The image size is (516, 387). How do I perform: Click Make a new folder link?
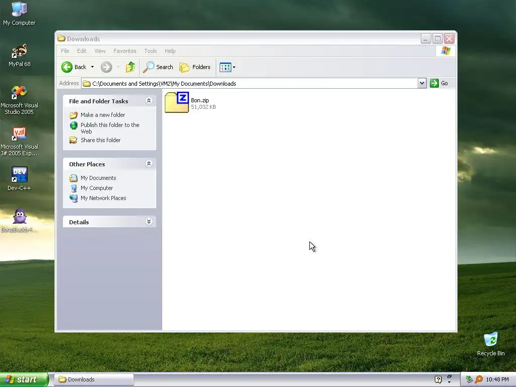pyautogui.click(x=103, y=115)
